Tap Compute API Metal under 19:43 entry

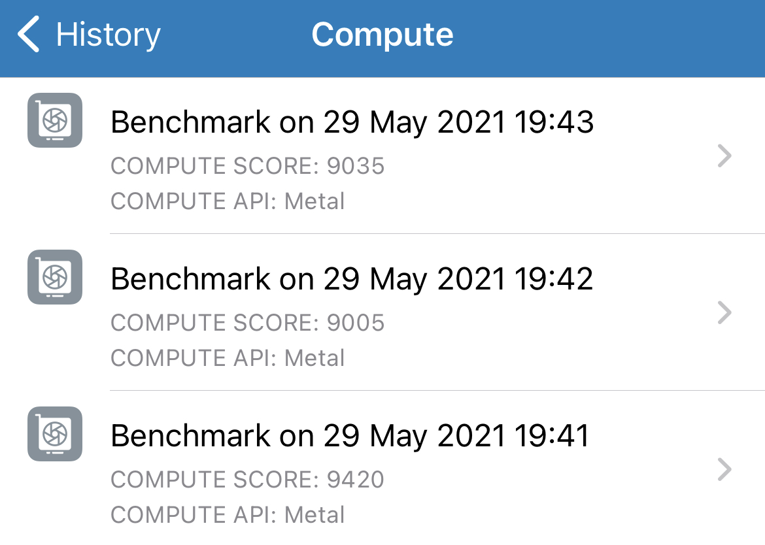pos(228,201)
